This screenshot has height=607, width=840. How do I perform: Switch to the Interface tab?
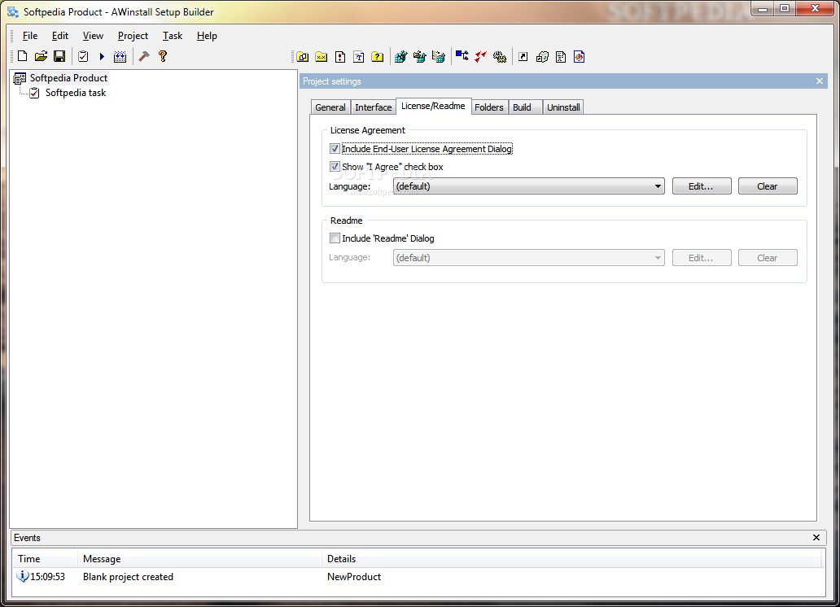[374, 107]
